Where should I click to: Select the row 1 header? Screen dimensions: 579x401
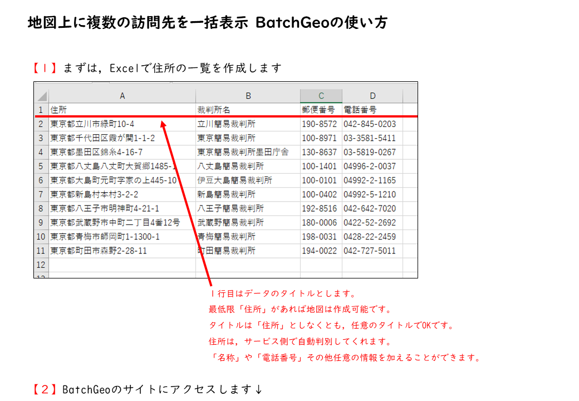[x=41, y=110]
